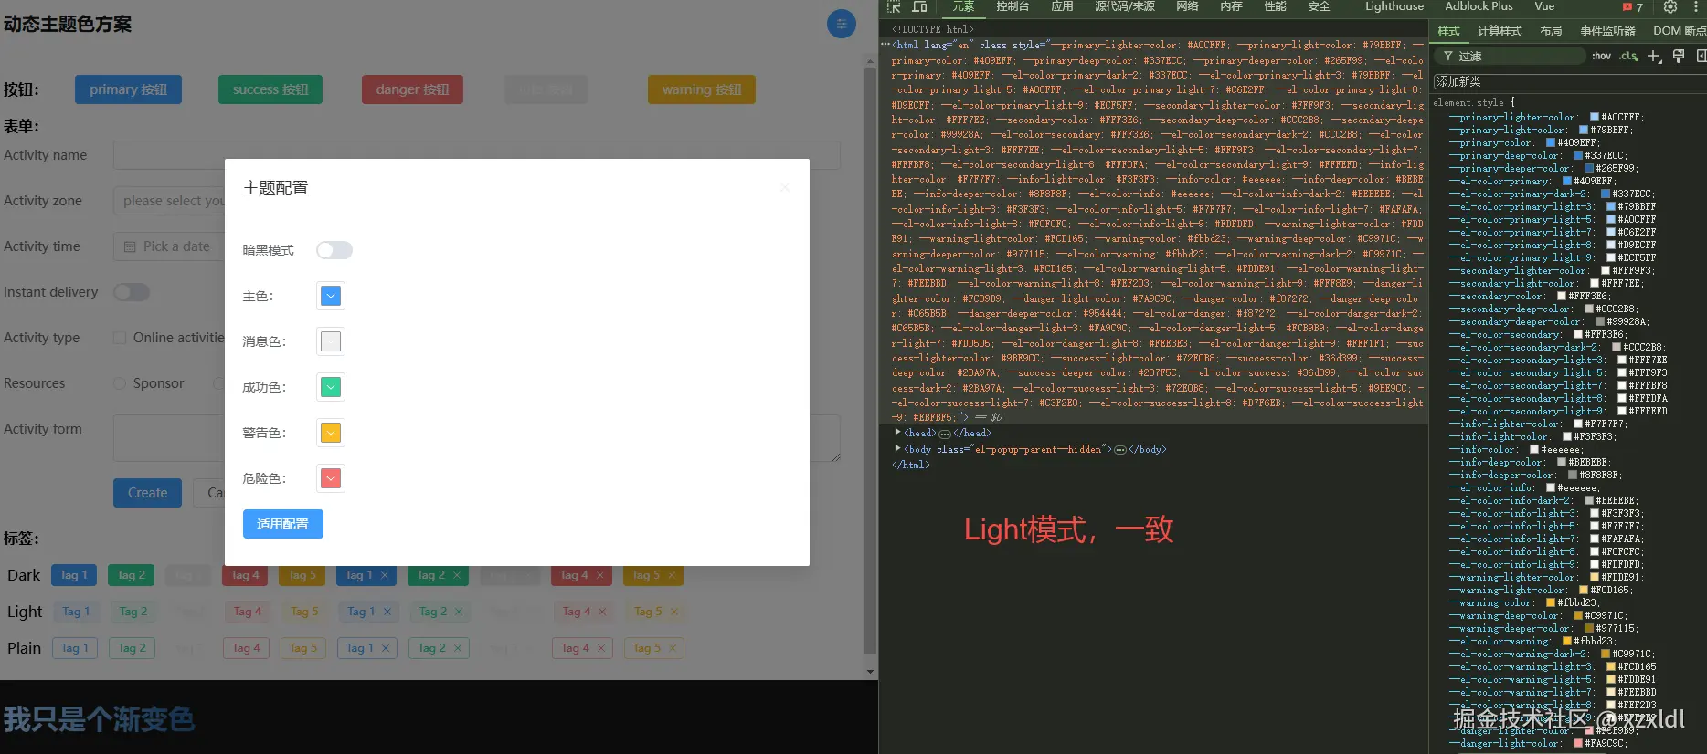Click the ellipsis badge inside the body node
Viewport: 1707px width, 754px height.
click(x=1120, y=450)
